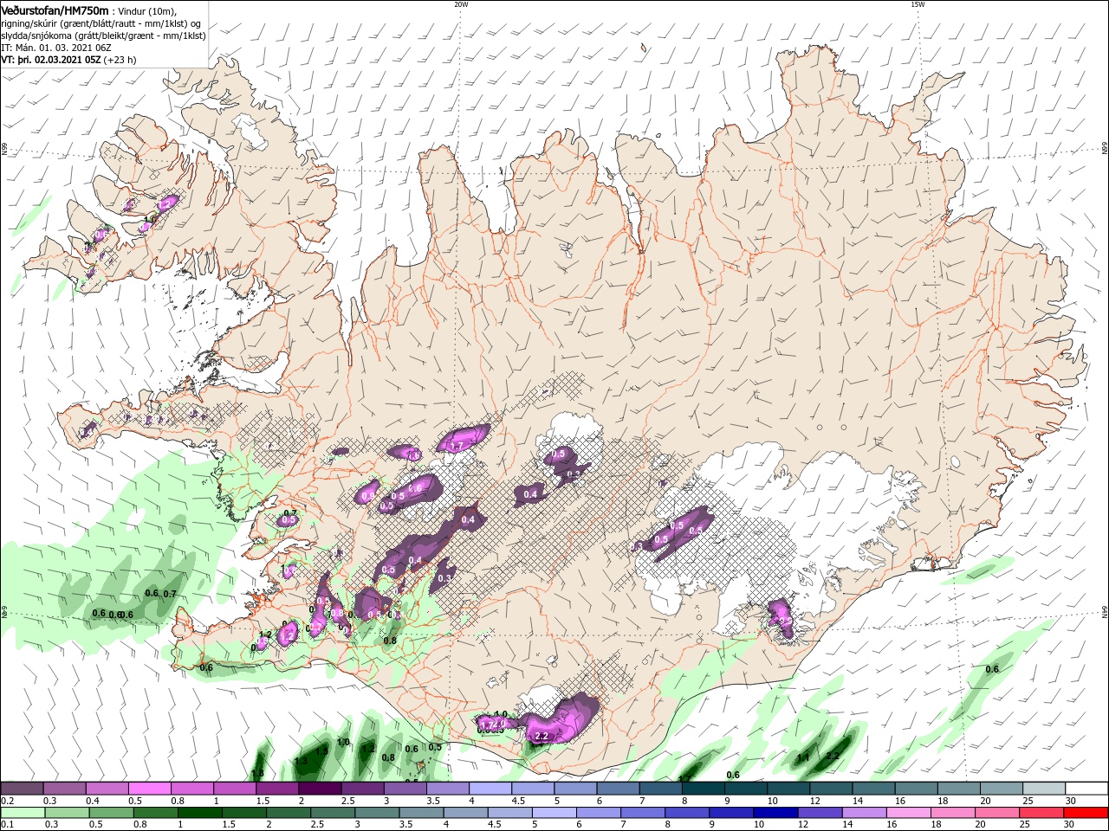Click the 0.2 label in the snow legend row

click(7, 801)
